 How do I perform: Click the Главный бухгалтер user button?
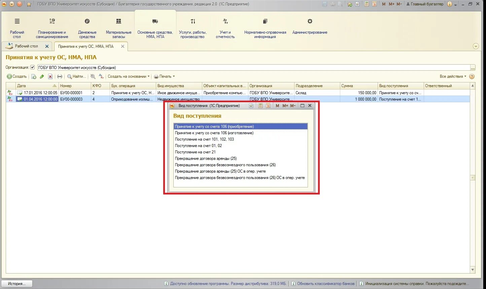(x=425, y=4)
